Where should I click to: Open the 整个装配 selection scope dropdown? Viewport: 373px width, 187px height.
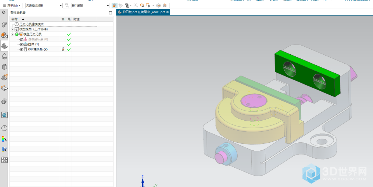108,6
